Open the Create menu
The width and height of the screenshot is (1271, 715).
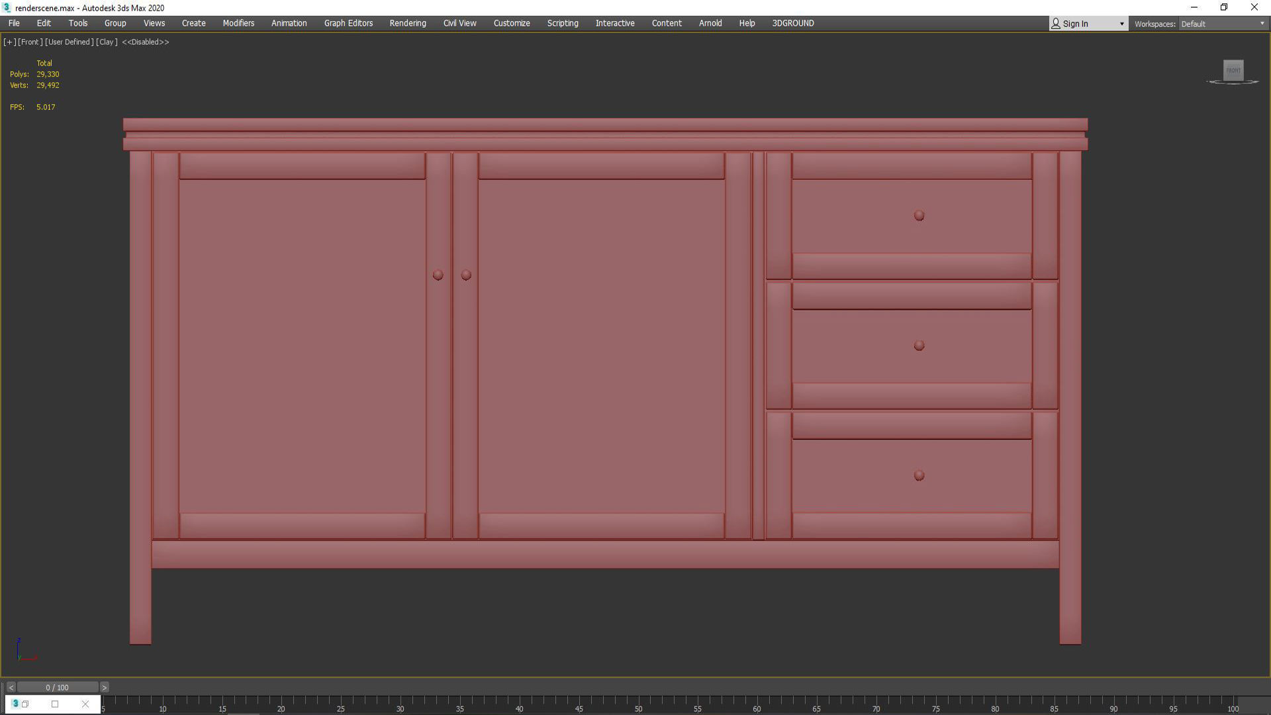(x=194, y=23)
